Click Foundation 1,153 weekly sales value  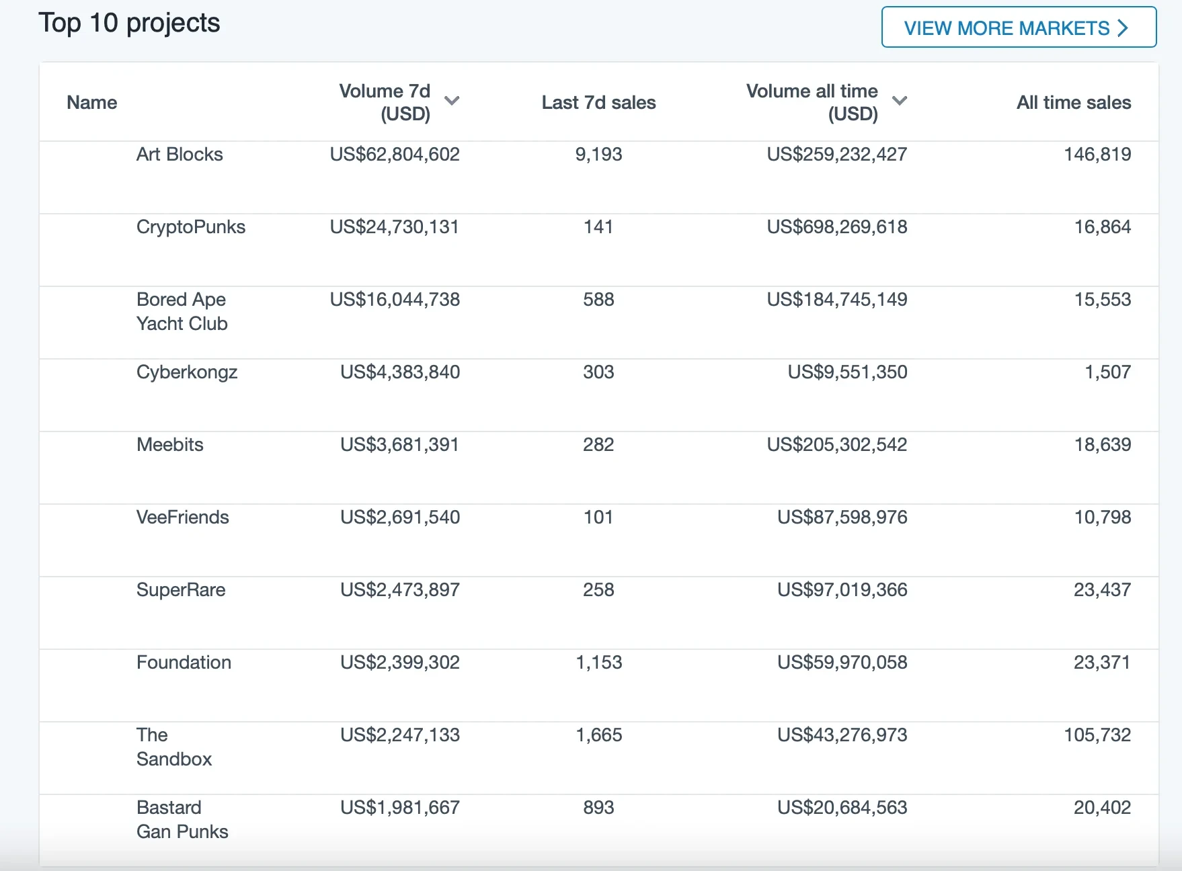click(598, 663)
